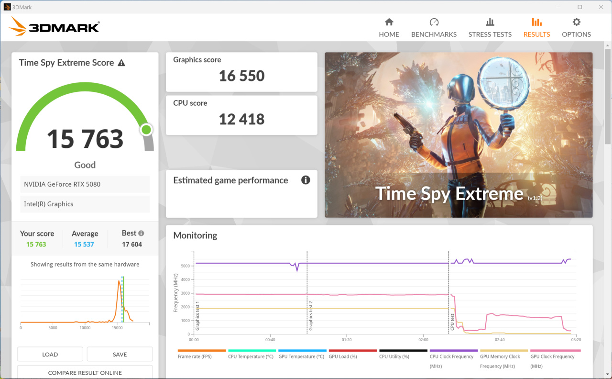
Task: Click the CPU test marker line
Action: point(449,292)
